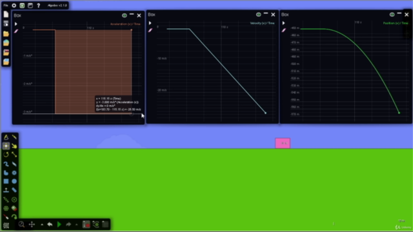Select the Circle tool

pos(14,181)
